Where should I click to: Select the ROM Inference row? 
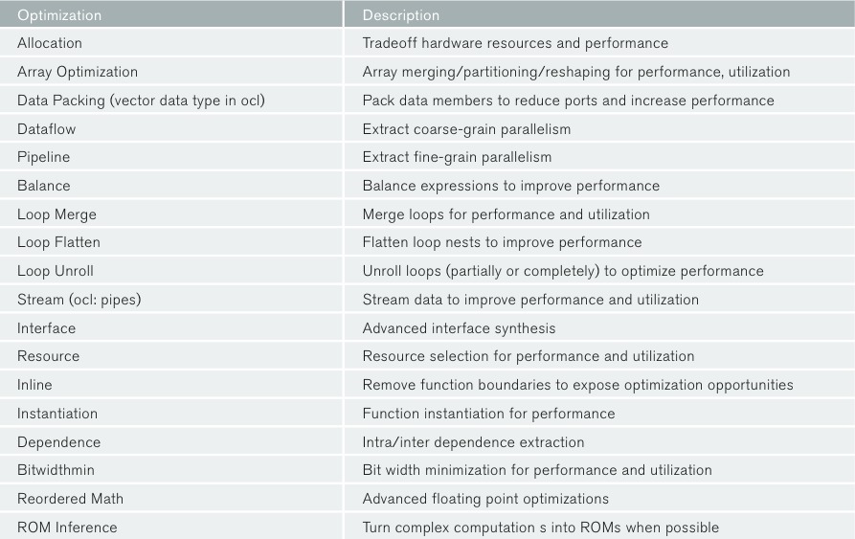427,527
